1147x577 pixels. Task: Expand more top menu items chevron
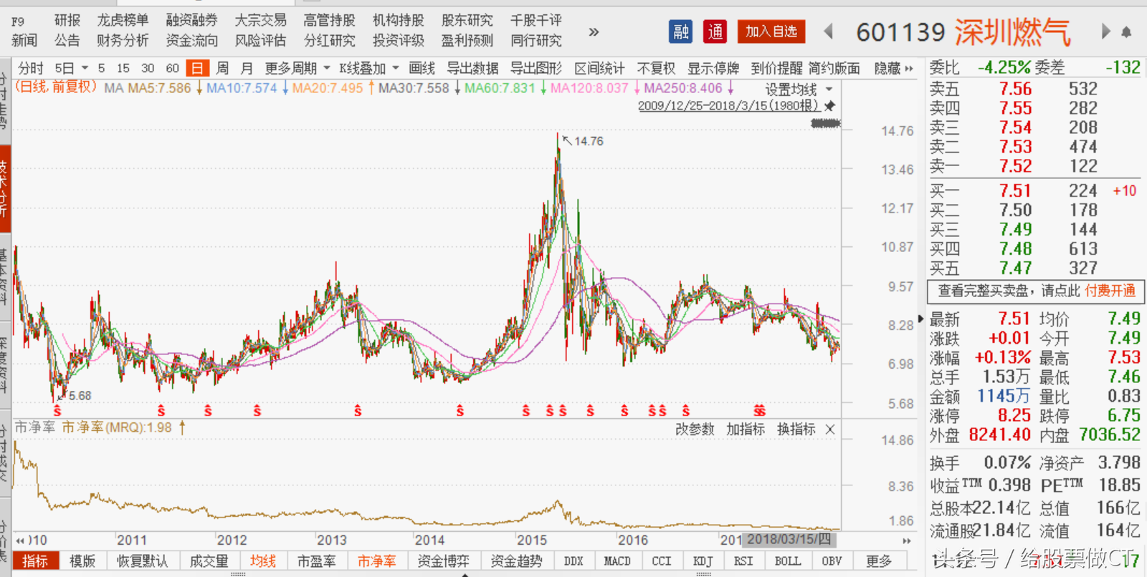tap(594, 31)
